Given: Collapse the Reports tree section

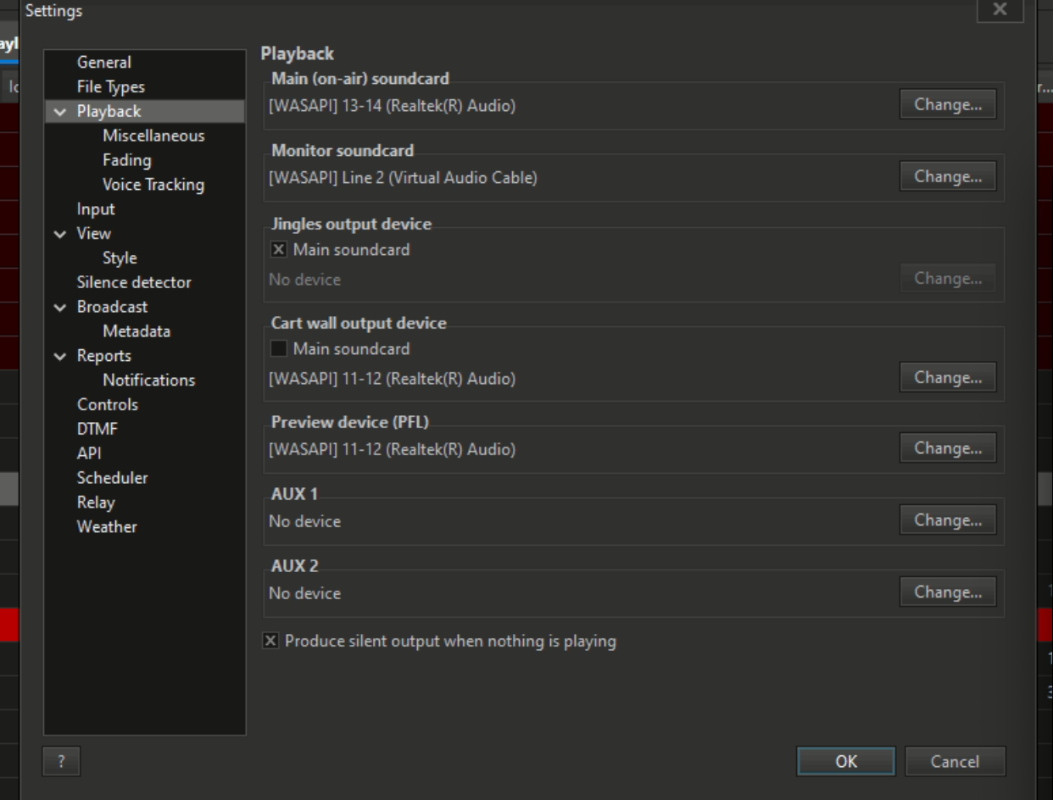Looking at the screenshot, I should point(60,357).
